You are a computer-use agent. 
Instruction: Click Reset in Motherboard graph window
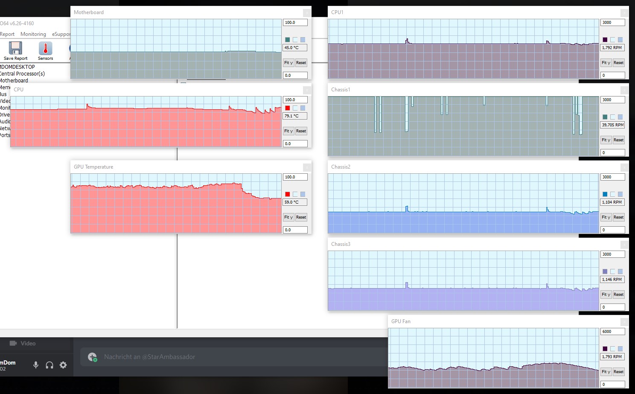pos(301,63)
